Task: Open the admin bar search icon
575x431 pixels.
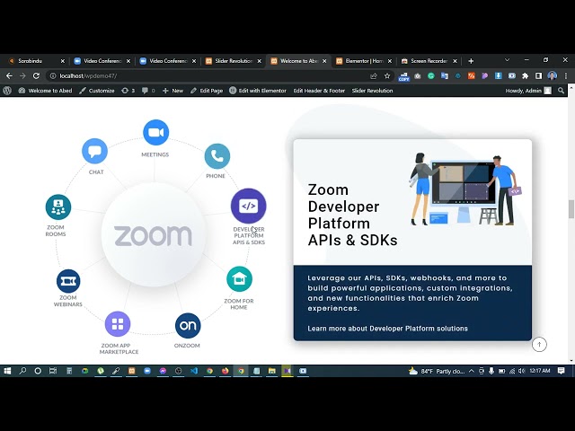Action: (x=561, y=91)
